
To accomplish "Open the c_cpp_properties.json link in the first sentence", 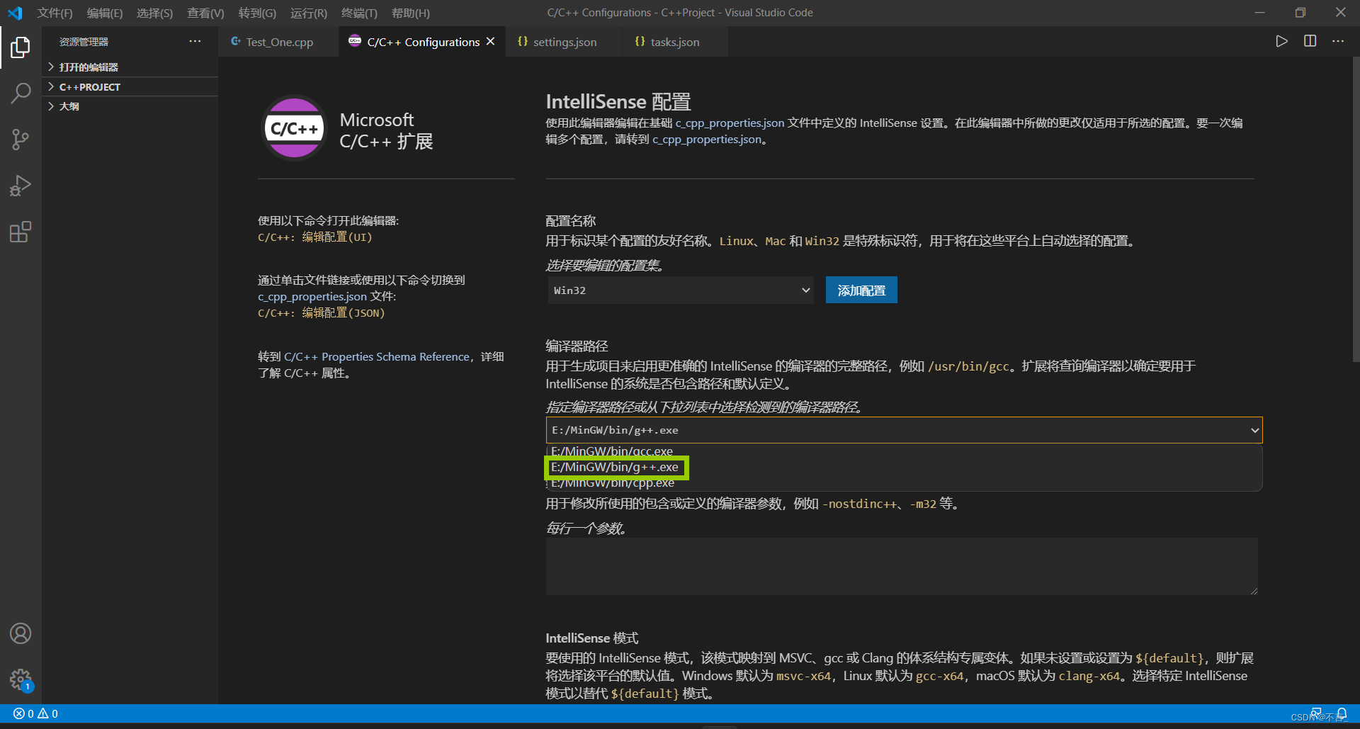I will click(x=730, y=123).
